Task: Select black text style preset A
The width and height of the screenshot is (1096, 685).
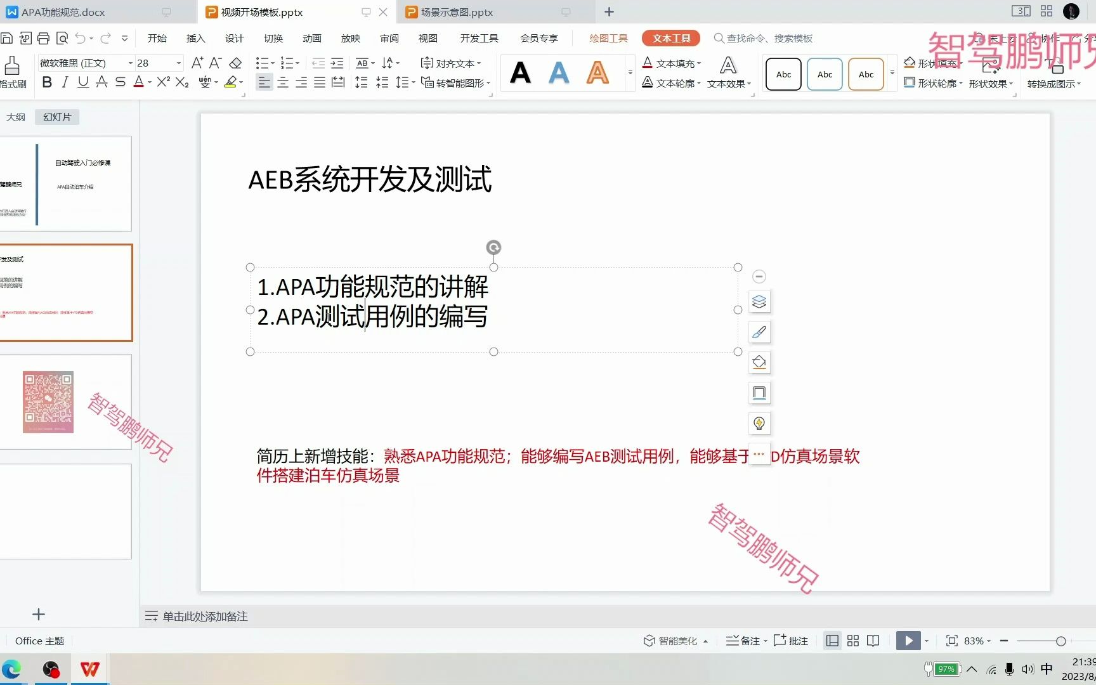Action: point(521,73)
